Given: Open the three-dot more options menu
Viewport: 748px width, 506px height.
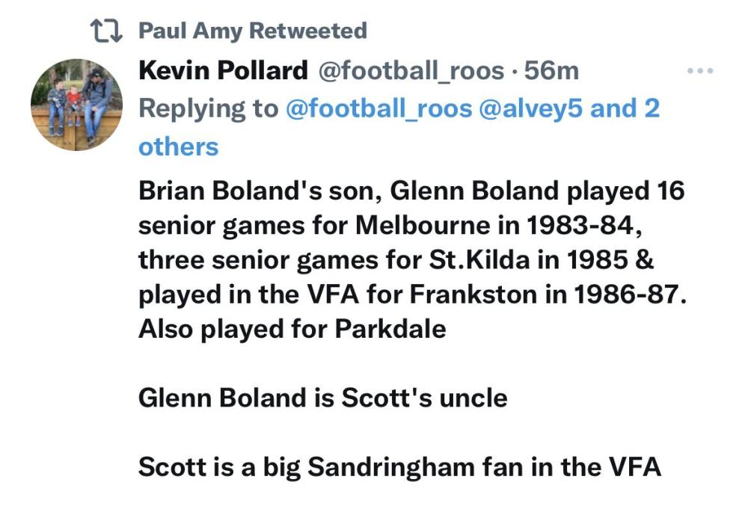Looking at the screenshot, I should coord(699,71).
